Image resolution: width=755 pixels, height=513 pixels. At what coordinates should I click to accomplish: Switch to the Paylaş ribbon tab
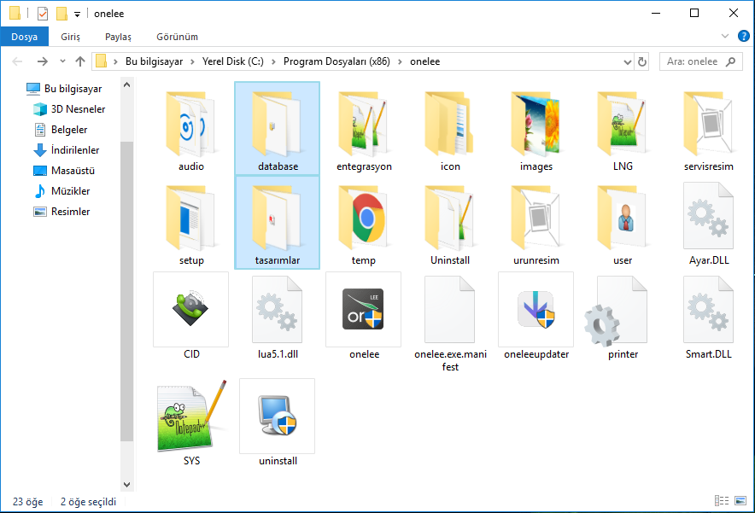(x=118, y=37)
